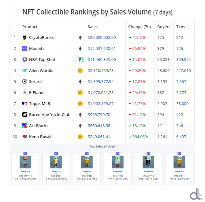Sort by the Sales column header
This screenshot has height=202, width=205.
93,27
